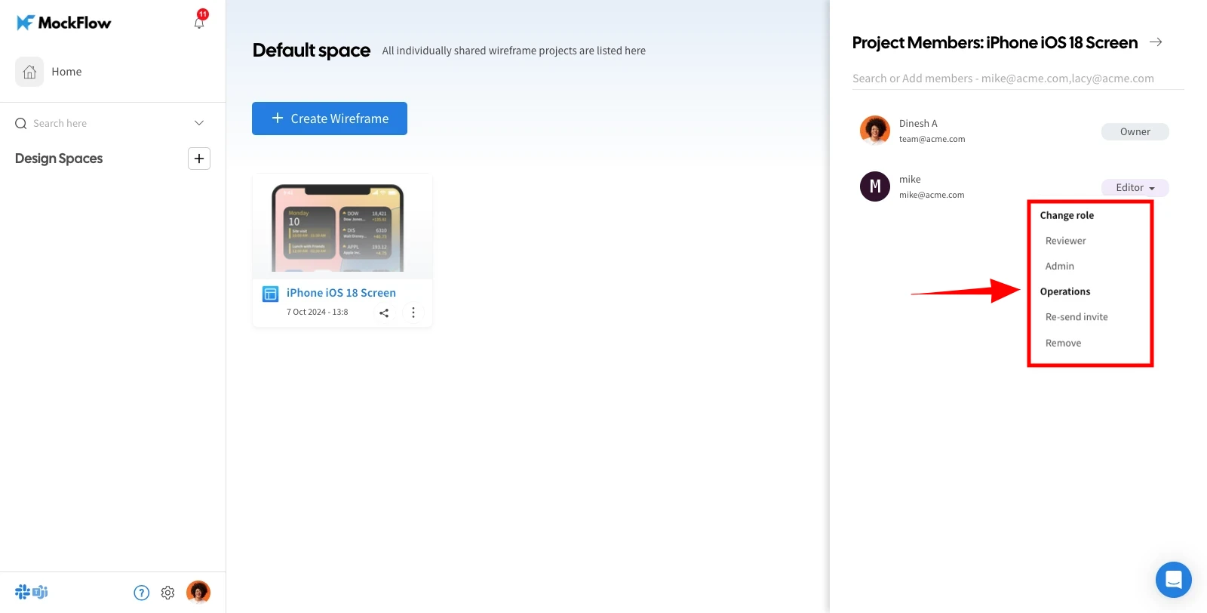The width and height of the screenshot is (1207, 613).
Task: Click the Design Spaces heading
Action: coord(59,159)
